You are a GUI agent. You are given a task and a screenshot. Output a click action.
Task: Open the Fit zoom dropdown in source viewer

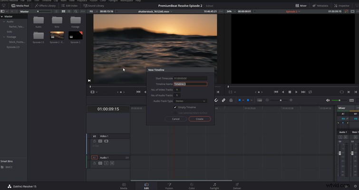tap(93, 11)
